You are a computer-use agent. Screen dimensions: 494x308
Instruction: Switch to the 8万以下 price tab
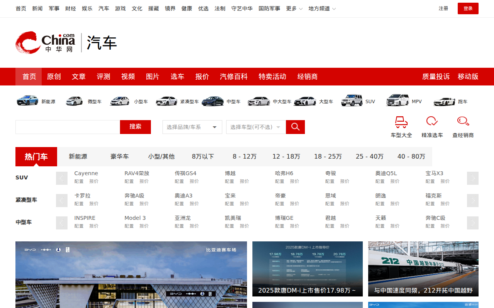click(203, 157)
